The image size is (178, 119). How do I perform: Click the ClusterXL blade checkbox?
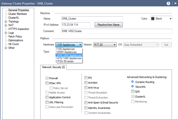point(133,97)
